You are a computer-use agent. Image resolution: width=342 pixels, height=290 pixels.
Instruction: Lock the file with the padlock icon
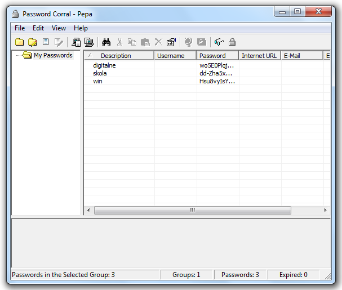click(x=232, y=42)
